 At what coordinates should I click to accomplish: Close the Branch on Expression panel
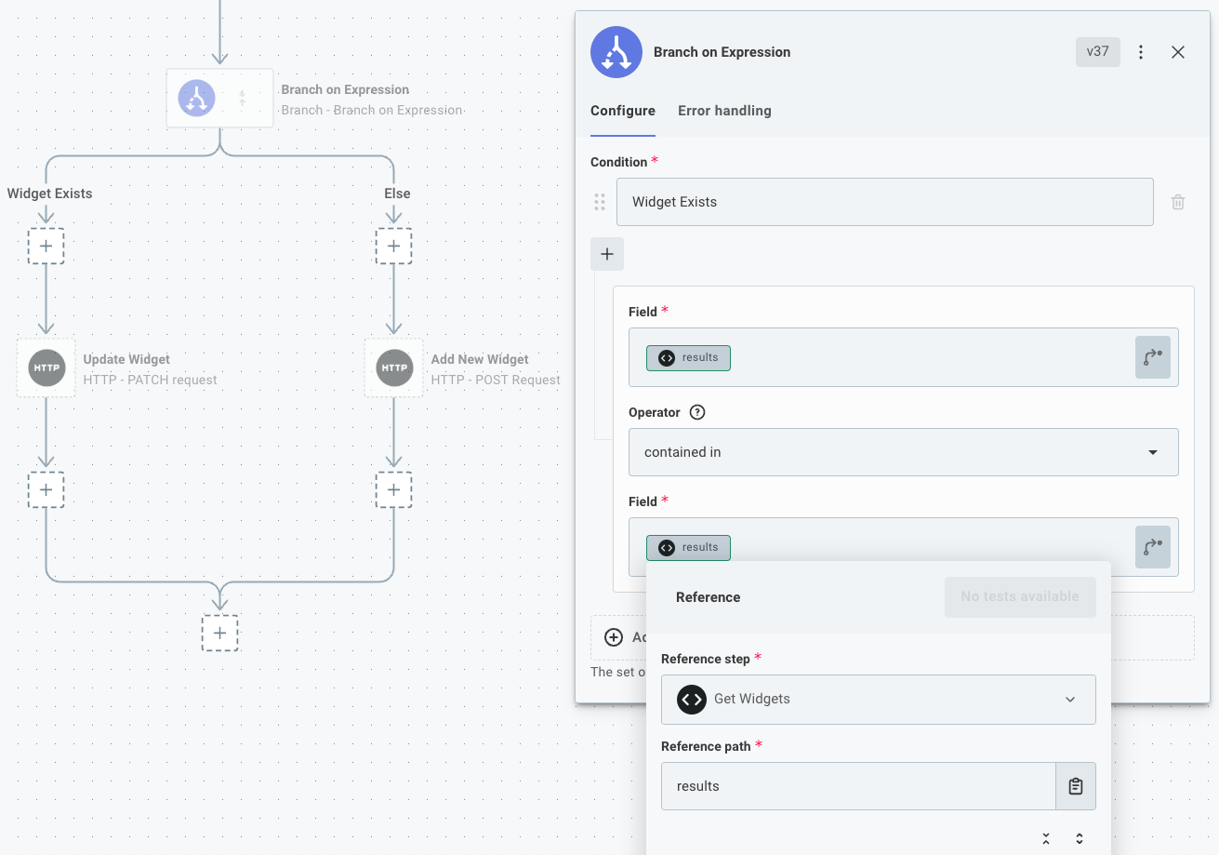click(x=1177, y=52)
